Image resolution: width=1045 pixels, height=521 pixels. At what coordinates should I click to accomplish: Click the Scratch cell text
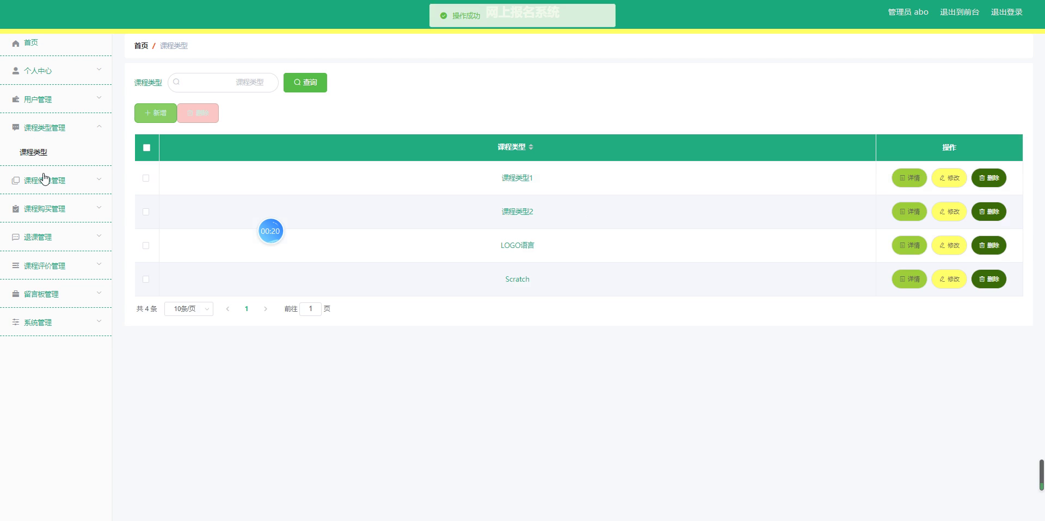coord(517,279)
